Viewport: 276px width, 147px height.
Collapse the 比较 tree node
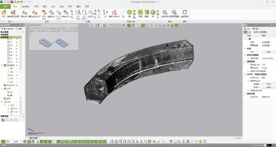(x=5, y=105)
